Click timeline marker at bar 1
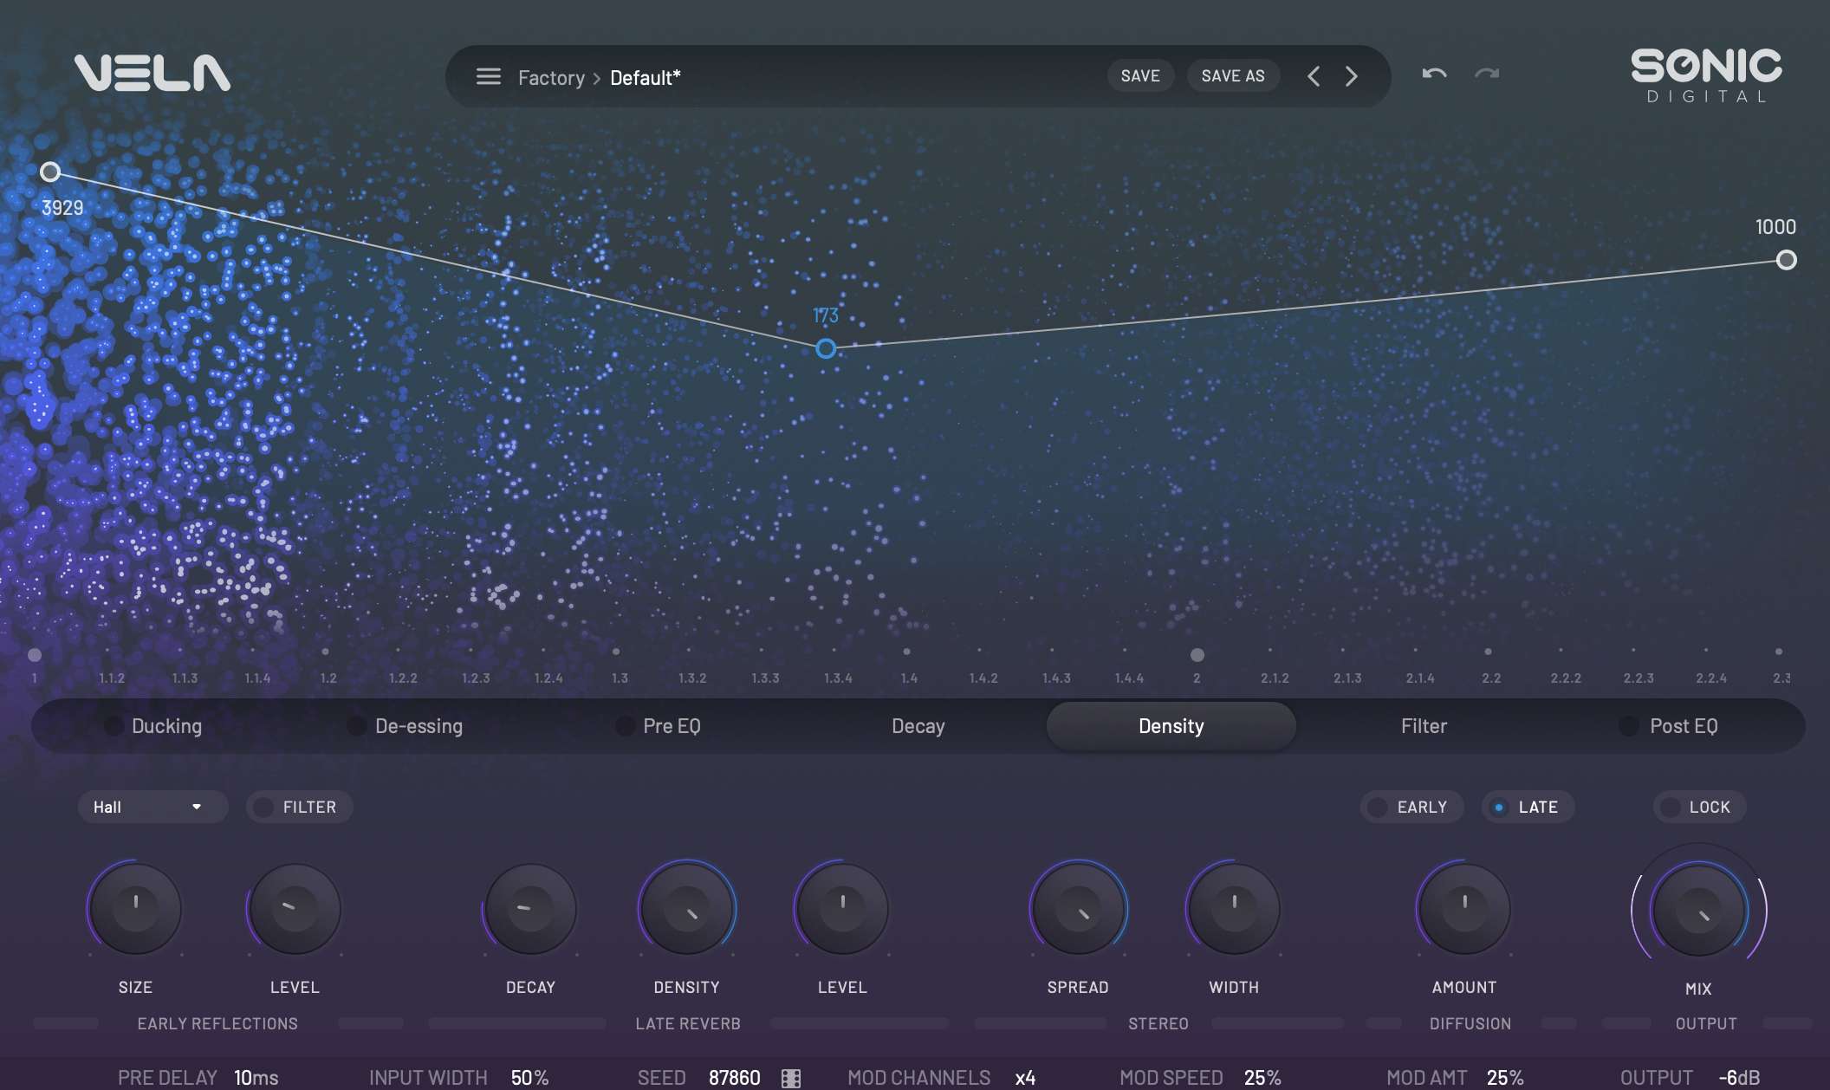Viewport: 1830px width, 1090px height. [x=35, y=655]
